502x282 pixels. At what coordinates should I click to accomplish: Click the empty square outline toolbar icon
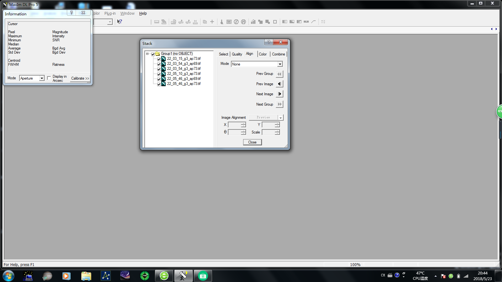tap(275, 22)
